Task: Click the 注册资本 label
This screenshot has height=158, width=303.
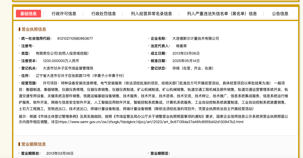Action: point(29,61)
